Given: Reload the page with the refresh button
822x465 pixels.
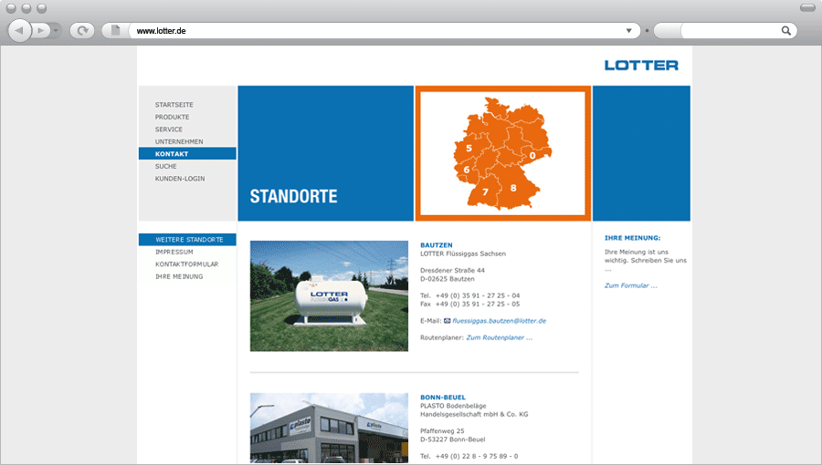Looking at the screenshot, I should [x=82, y=31].
